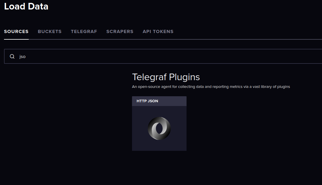Click the open-source agent description text

click(211, 87)
